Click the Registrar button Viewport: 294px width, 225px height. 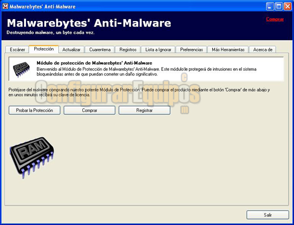[145, 110]
